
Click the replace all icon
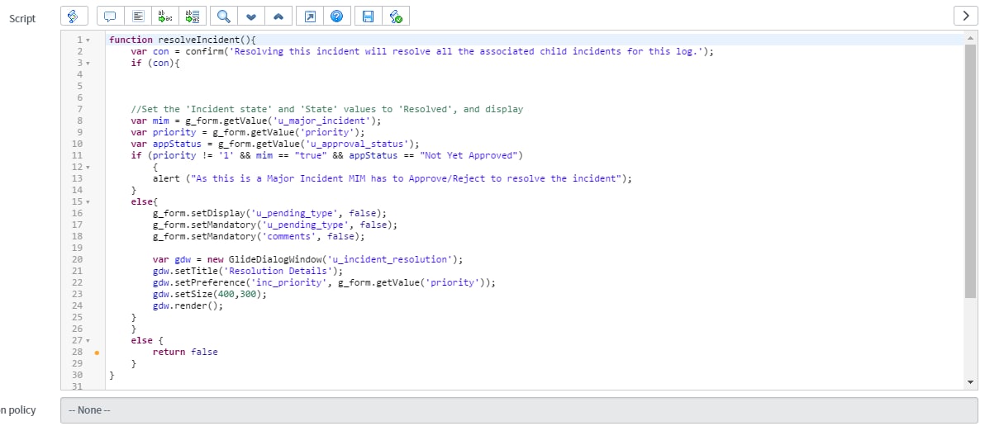click(x=193, y=16)
